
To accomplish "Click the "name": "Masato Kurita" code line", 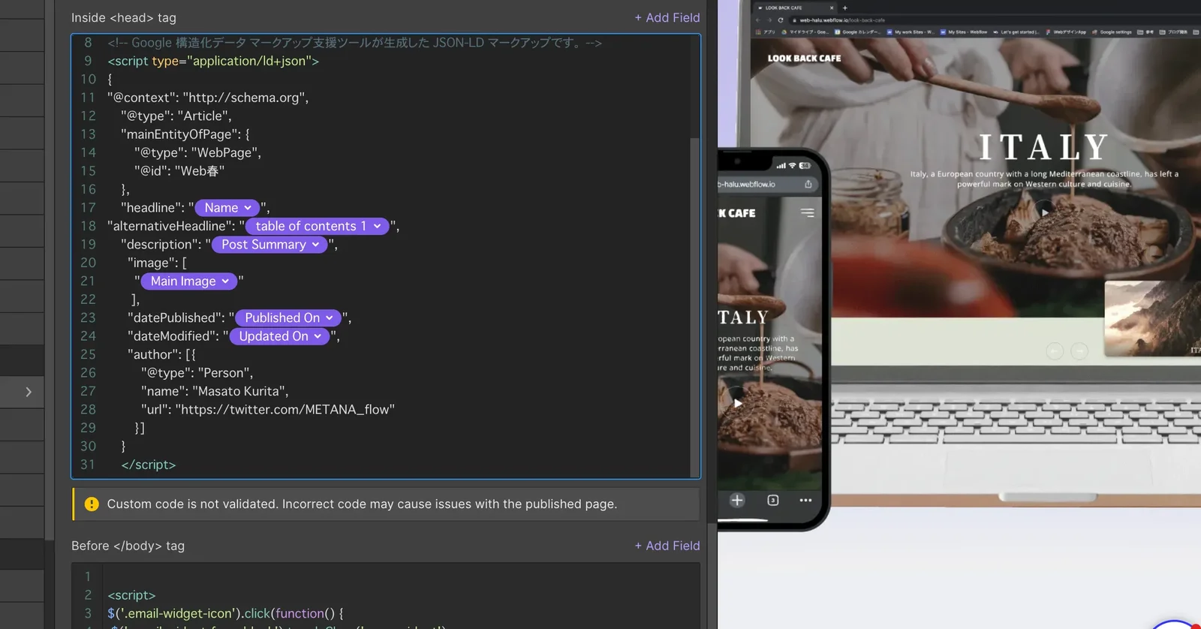I will point(215,391).
